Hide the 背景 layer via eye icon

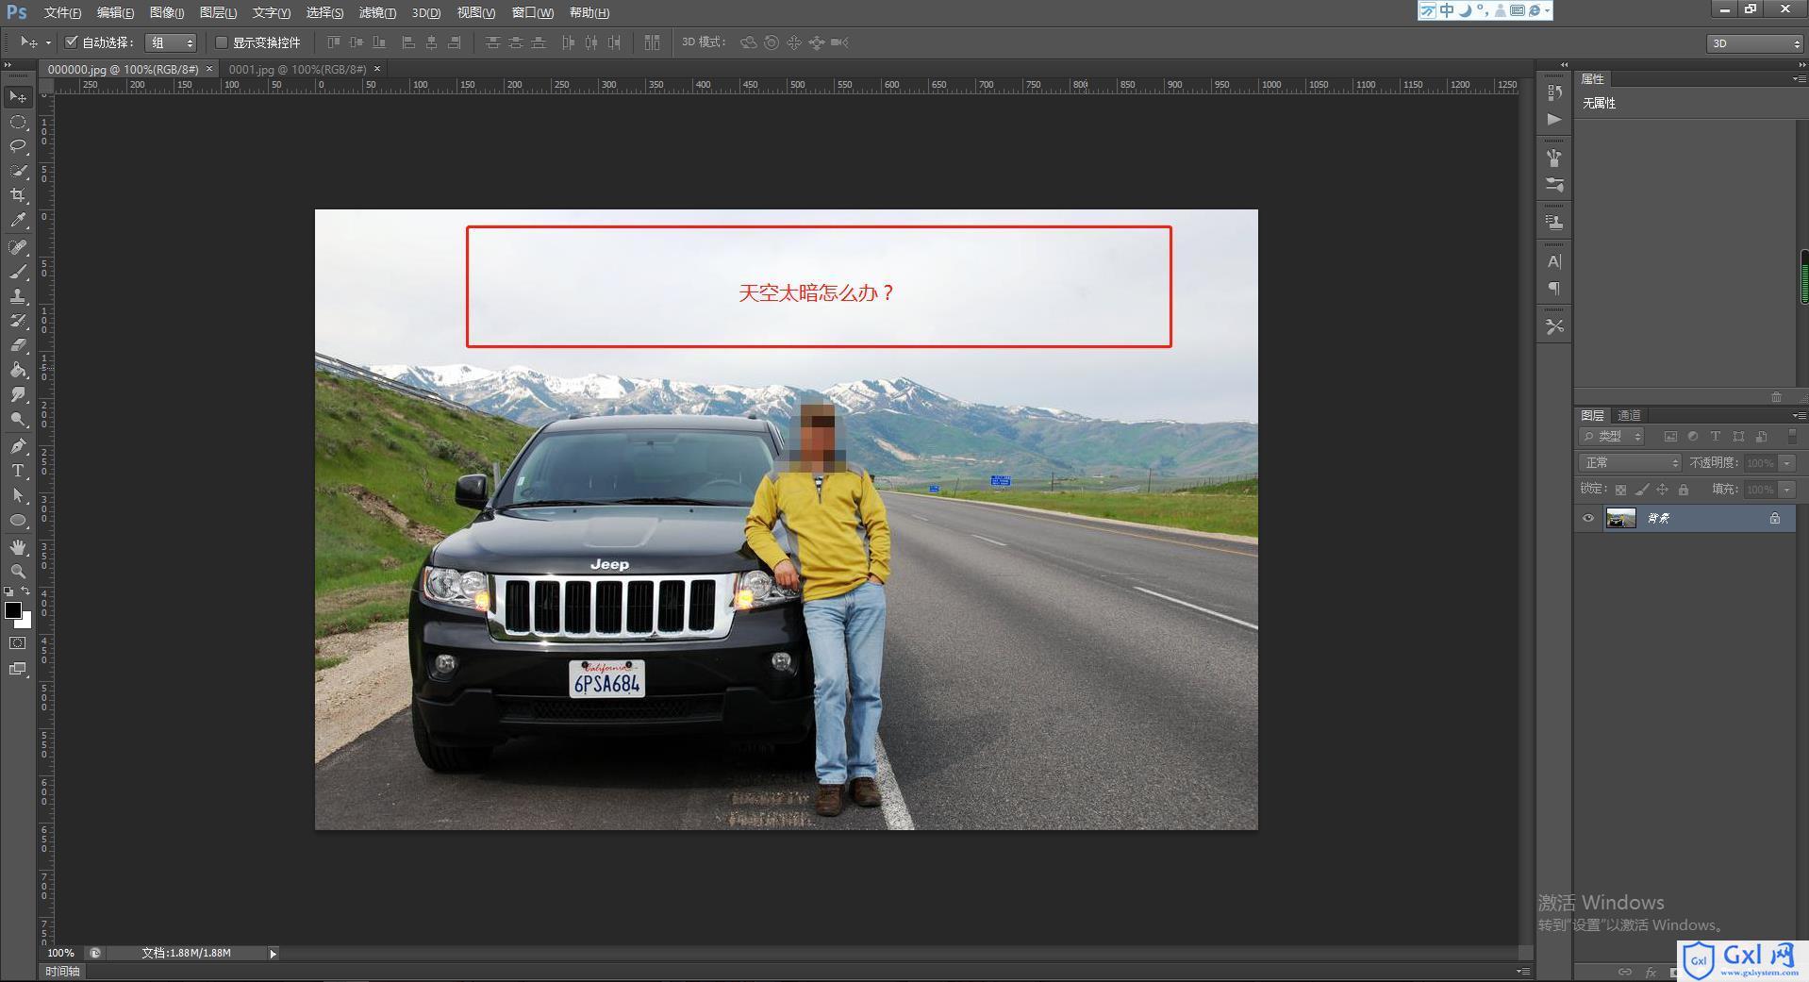(1588, 518)
